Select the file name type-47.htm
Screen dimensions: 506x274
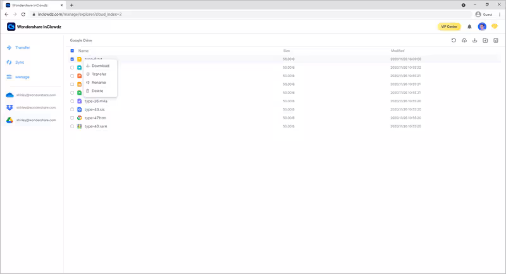coord(96,118)
